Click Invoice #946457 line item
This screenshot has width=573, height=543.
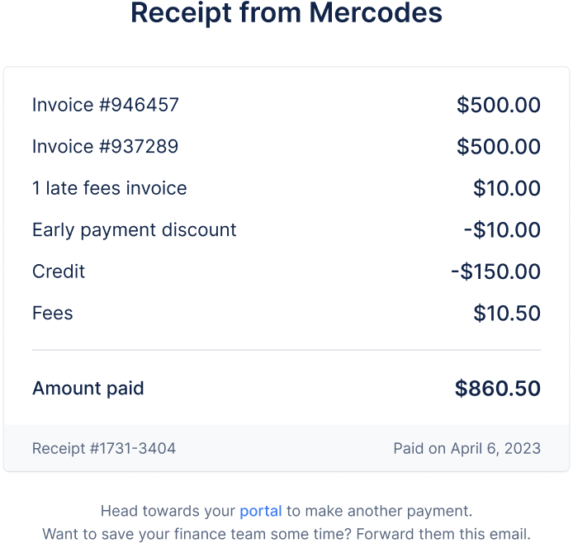point(106,105)
